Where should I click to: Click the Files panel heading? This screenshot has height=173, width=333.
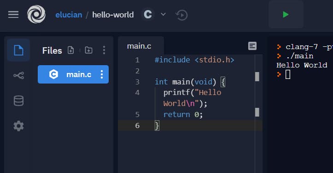point(52,50)
